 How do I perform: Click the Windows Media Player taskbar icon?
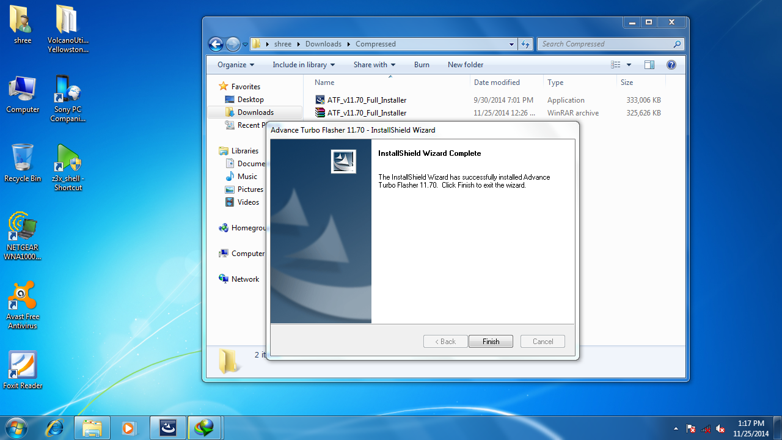(130, 428)
